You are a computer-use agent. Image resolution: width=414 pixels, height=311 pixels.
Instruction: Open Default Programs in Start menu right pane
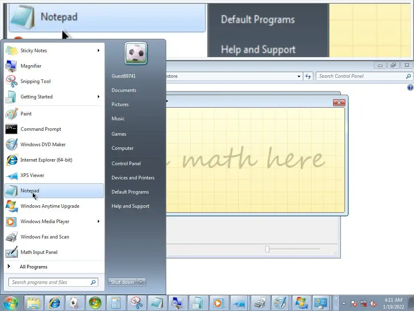(130, 192)
